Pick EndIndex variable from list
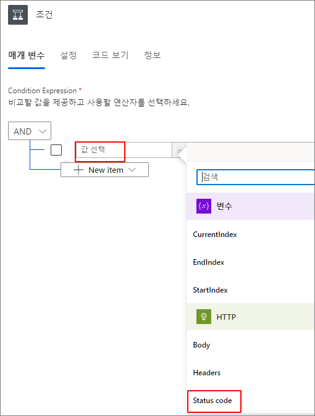 click(x=209, y=262)
